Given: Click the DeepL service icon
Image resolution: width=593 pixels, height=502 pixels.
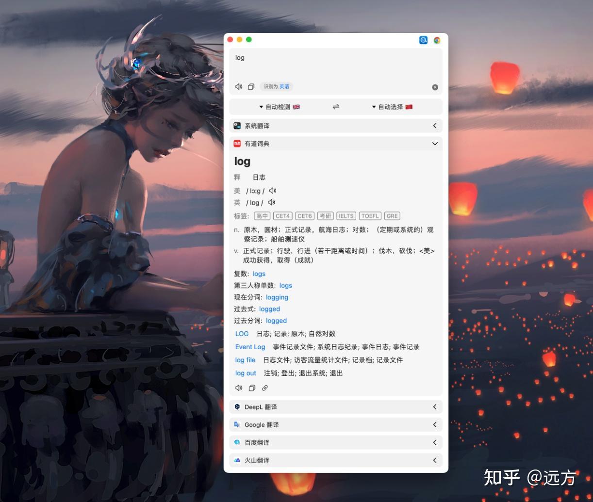Looking at the screenshot, I should click(237, 407).
